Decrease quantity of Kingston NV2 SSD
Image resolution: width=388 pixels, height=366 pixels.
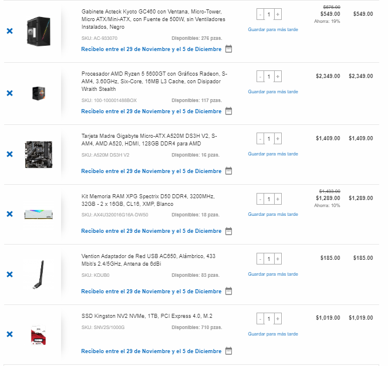click(260, 318)
